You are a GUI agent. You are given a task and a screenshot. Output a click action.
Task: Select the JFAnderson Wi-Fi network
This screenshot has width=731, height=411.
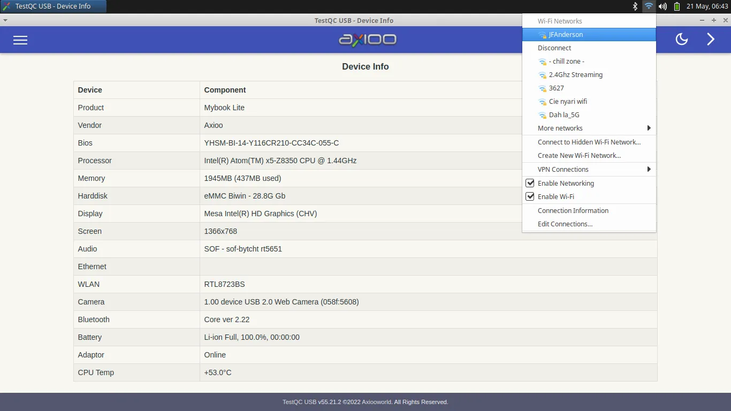click(566, 35)
